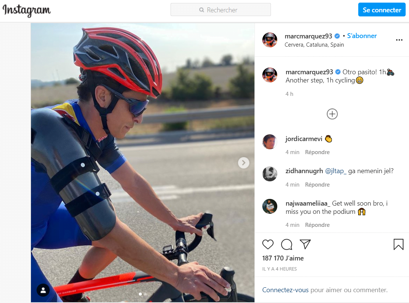The height and width of the screenshot is (303, 409).
Task: Open the three-dot more options menu
Action: 399,40
